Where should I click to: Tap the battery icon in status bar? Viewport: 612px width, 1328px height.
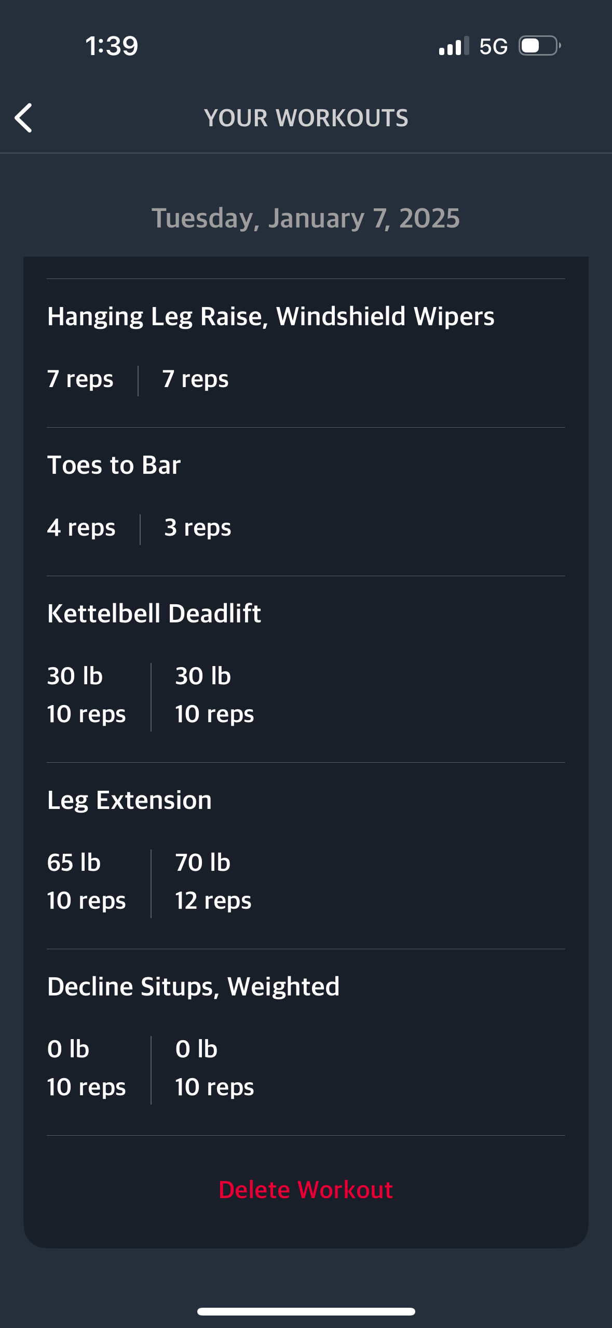coord(540,46)
